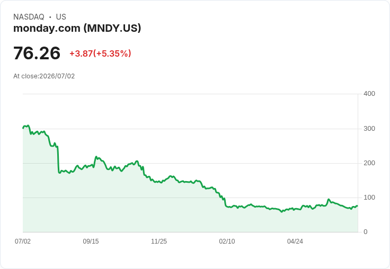390x269 pixels.
Task: Click the sharp price drop near 200 gridline
Action: point(58,159)
